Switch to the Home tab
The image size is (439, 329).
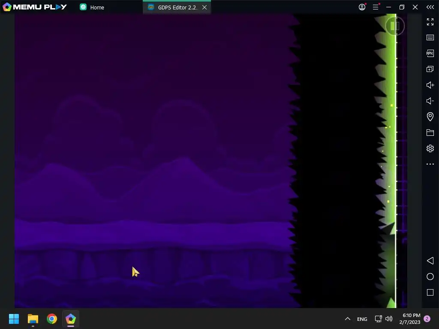point(92,7)
